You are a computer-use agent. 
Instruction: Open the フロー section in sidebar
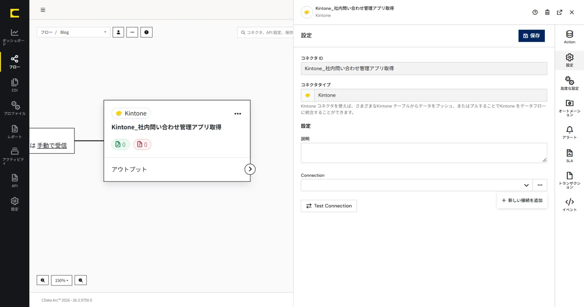(15, 62)
